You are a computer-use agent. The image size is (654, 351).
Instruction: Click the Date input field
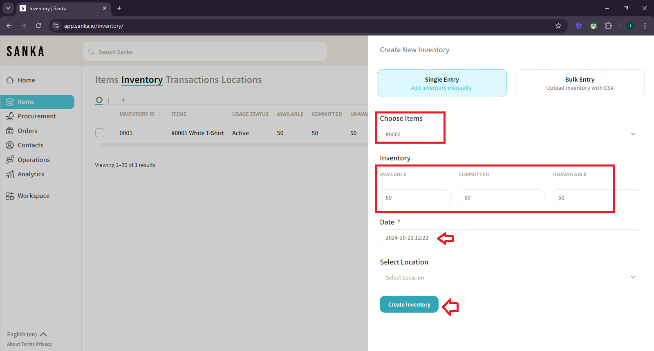(x=511, y=238)
